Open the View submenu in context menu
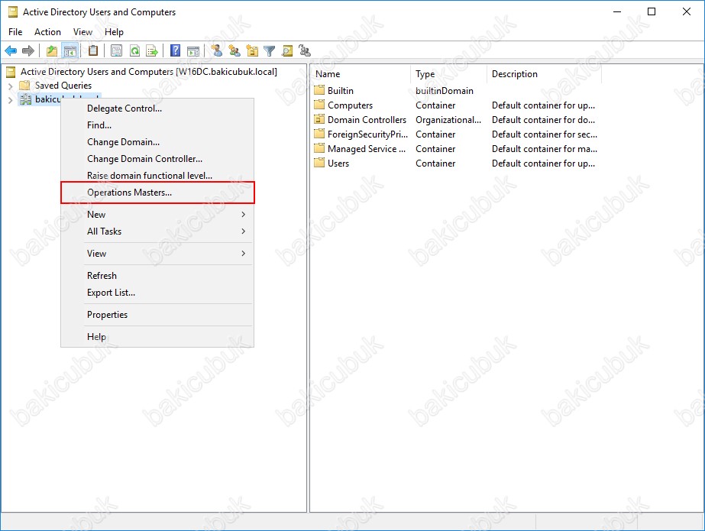Screen dimensions: 705x531 157,254
